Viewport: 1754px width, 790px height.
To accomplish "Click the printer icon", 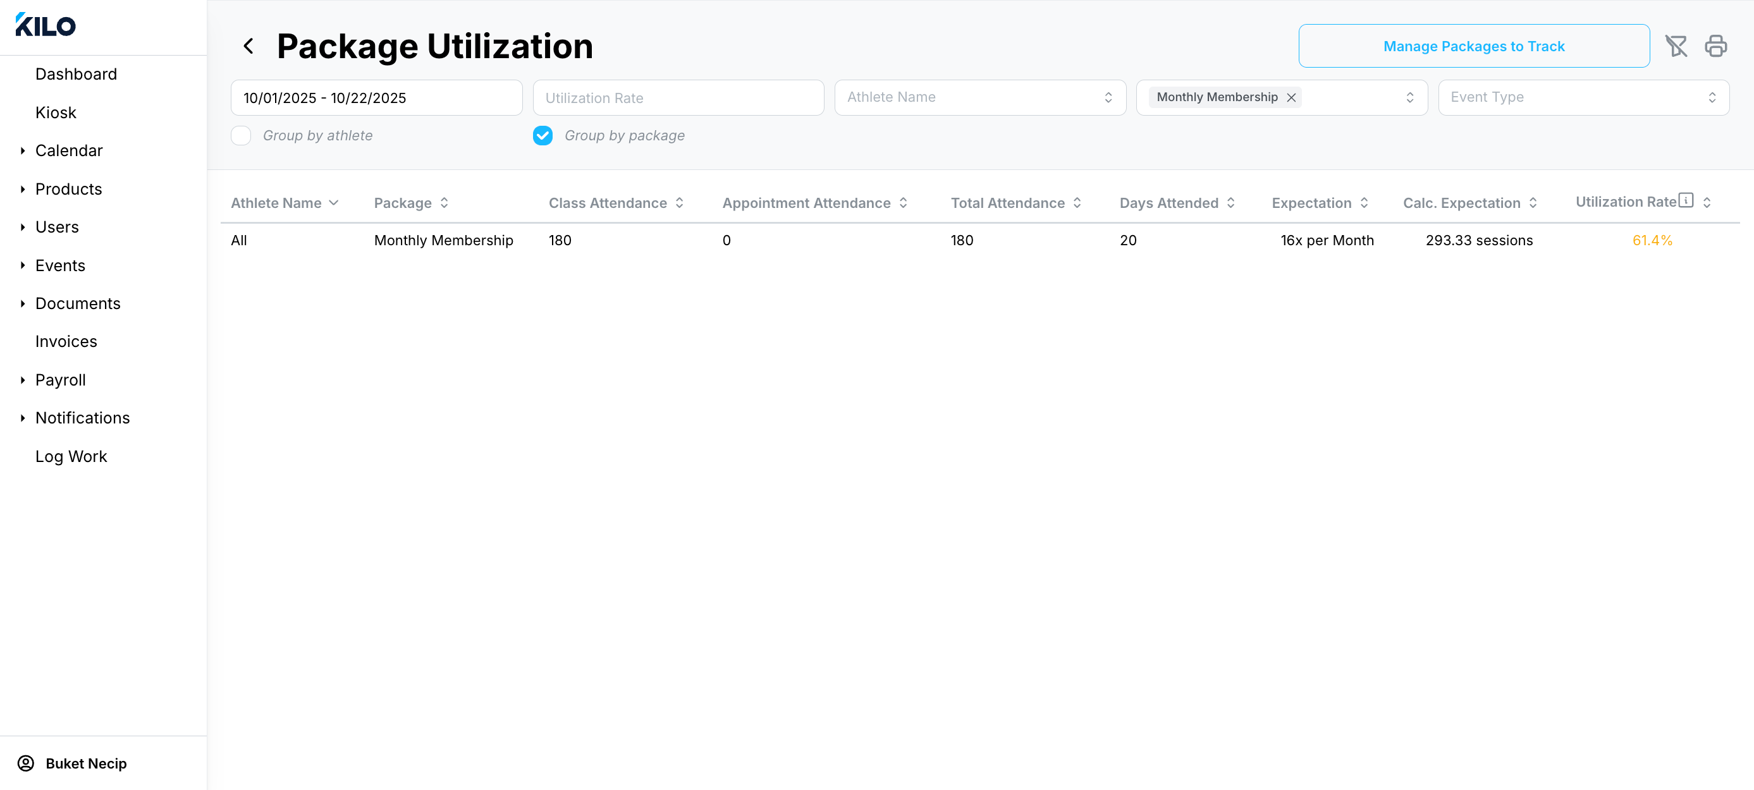I will [x=1715, y=46].
